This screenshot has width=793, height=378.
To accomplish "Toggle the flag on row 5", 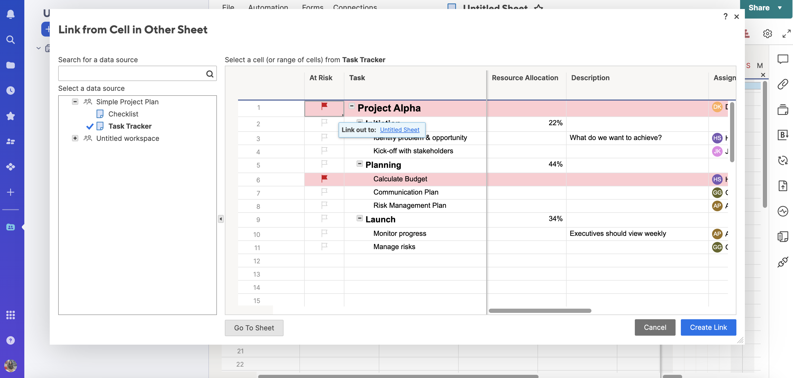I will [324, 164].
